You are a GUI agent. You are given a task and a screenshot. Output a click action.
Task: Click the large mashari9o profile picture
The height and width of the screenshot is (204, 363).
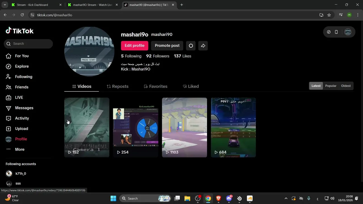(89, 52)
